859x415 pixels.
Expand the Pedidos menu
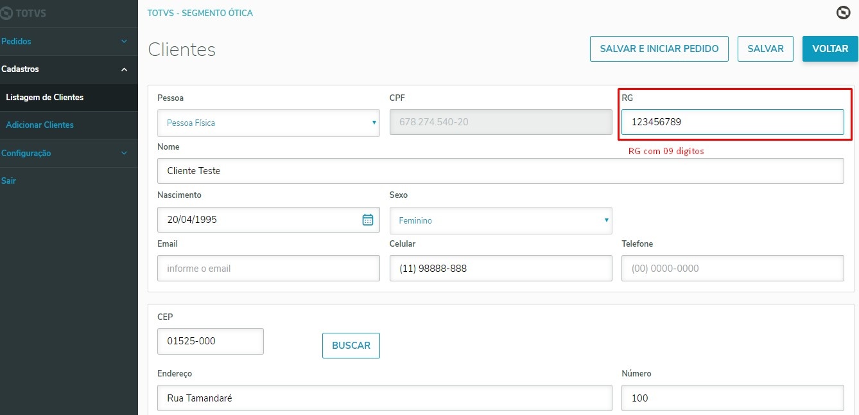64,41
